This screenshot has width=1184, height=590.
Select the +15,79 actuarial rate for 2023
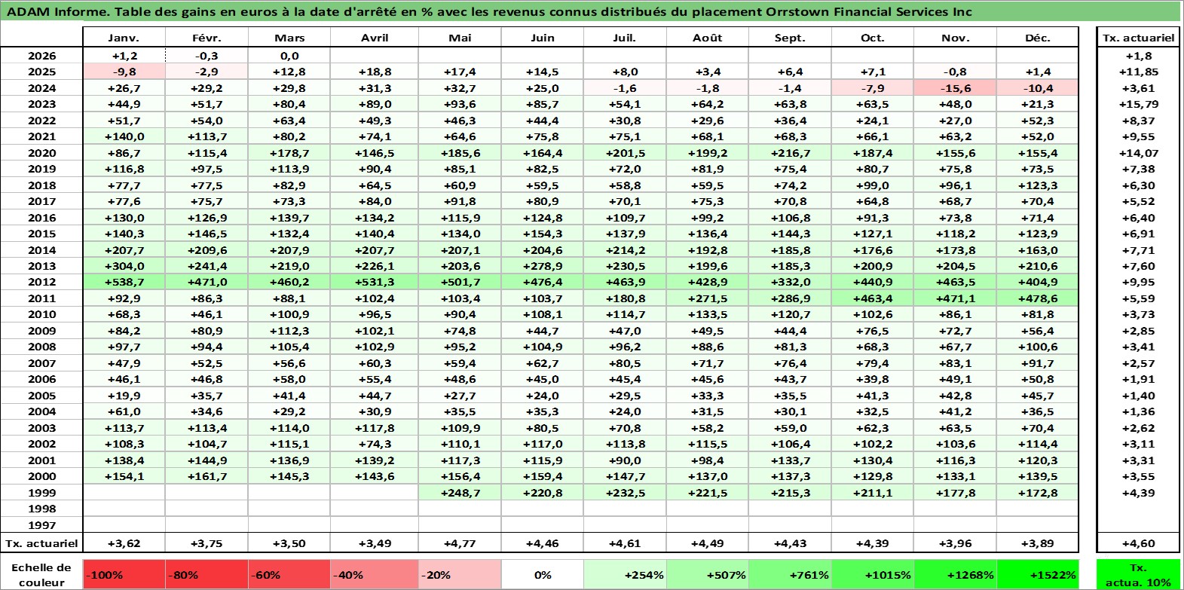[1138, 104]
